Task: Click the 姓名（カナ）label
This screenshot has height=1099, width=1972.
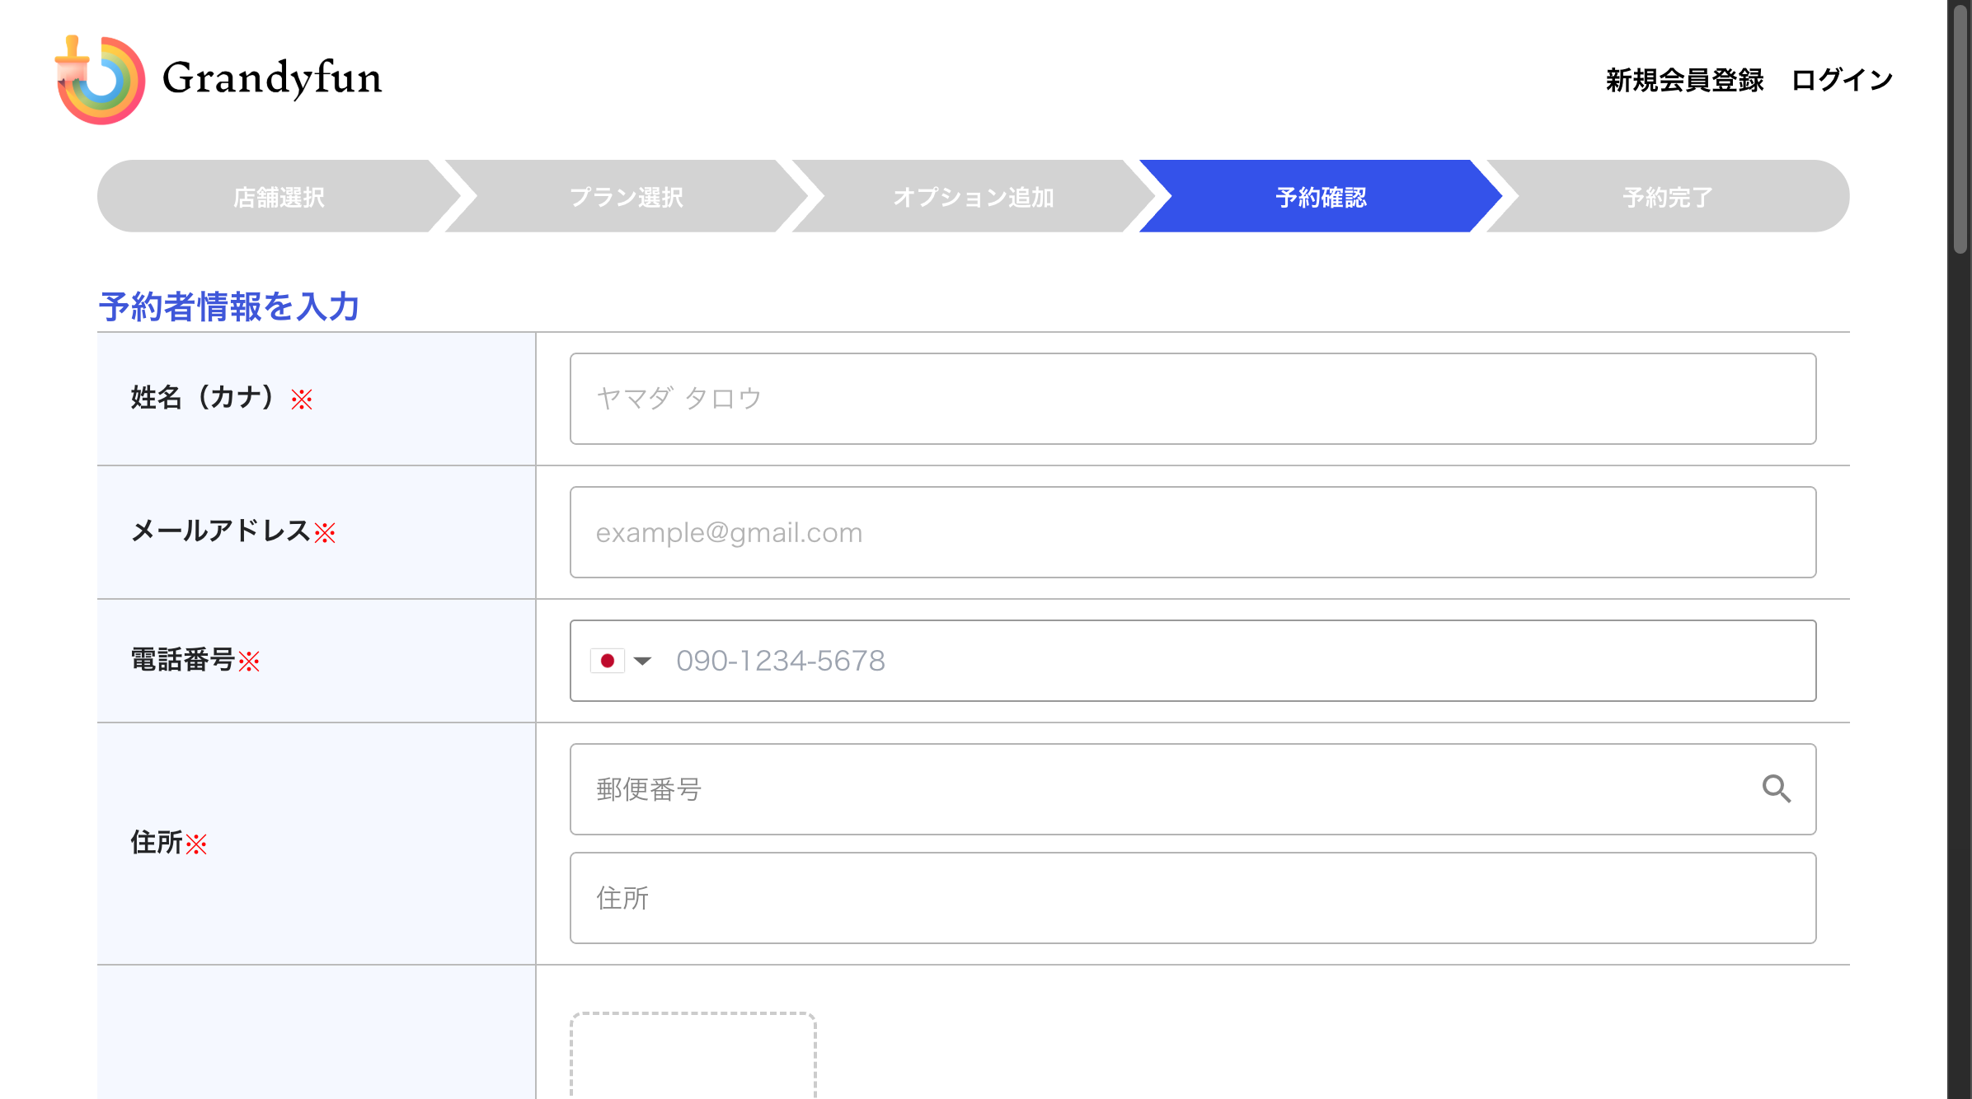Action: coord(221,398)
